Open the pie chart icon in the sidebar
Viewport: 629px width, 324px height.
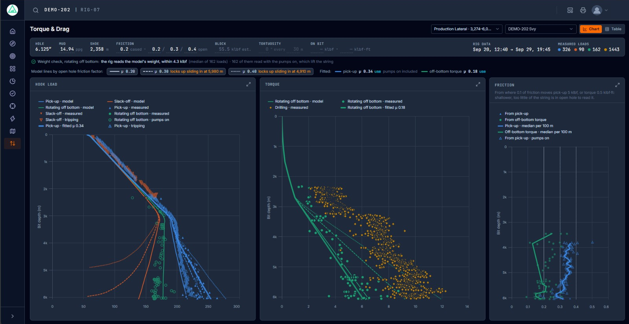tap(13, 81)
